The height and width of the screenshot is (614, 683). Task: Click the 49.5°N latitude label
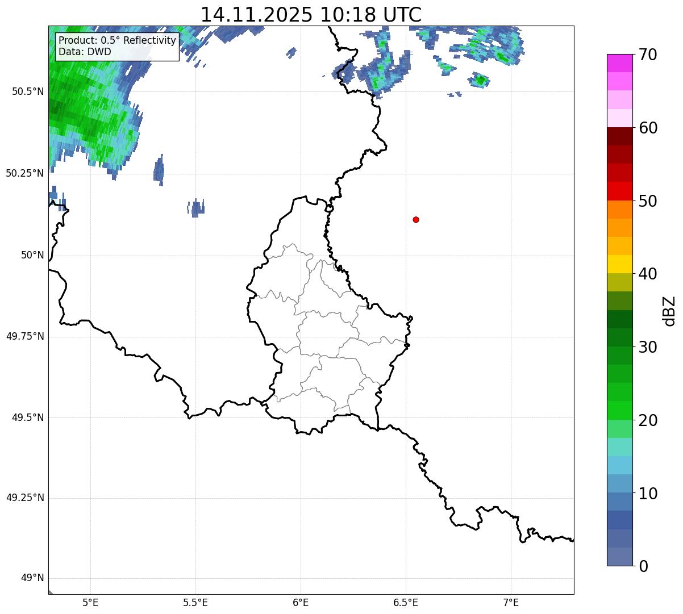[x=28, y=417]
